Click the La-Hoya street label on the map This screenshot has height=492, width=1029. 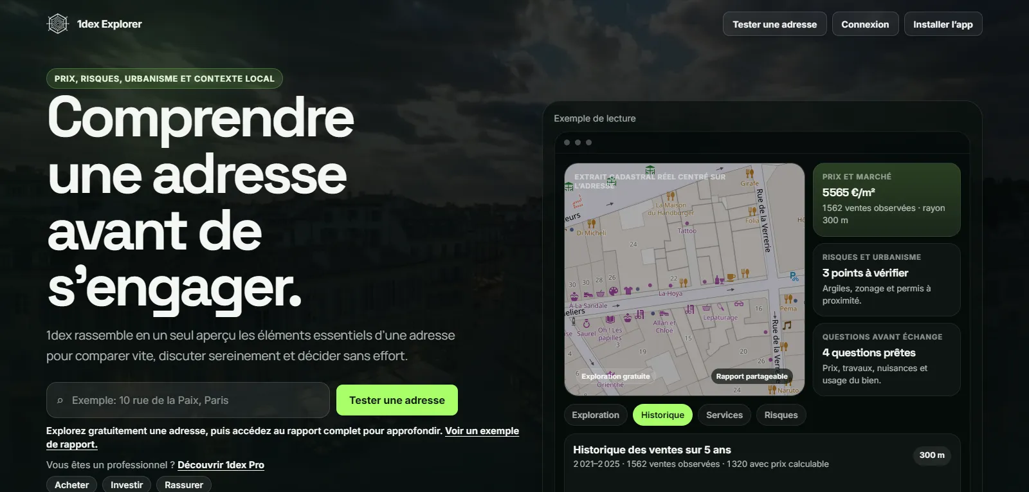670,293
